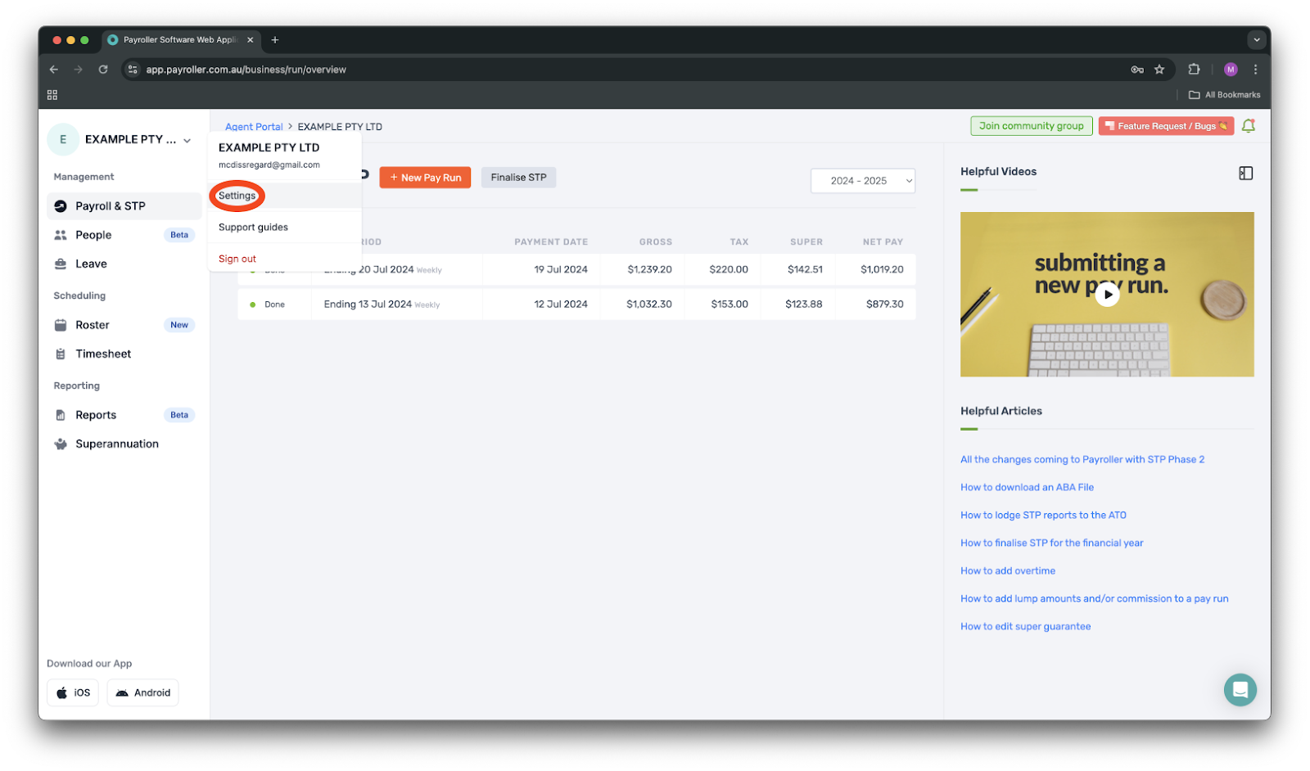Click the Superannuation piggy bank icon
The image size is (1310, 771).
coord(61,444)
